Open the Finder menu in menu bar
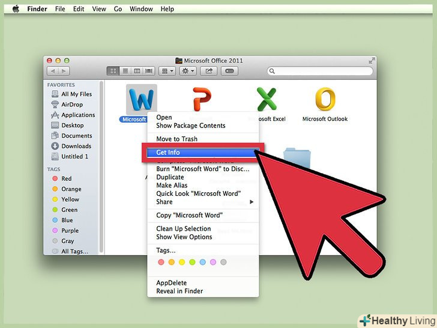The image size is (437, 328). [x=37, y=9]
